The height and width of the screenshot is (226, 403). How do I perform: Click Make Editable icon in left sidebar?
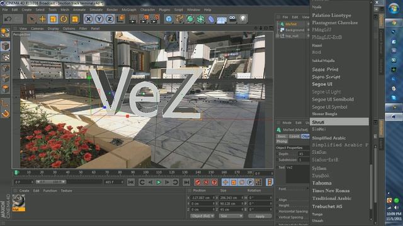pos(5,33)
